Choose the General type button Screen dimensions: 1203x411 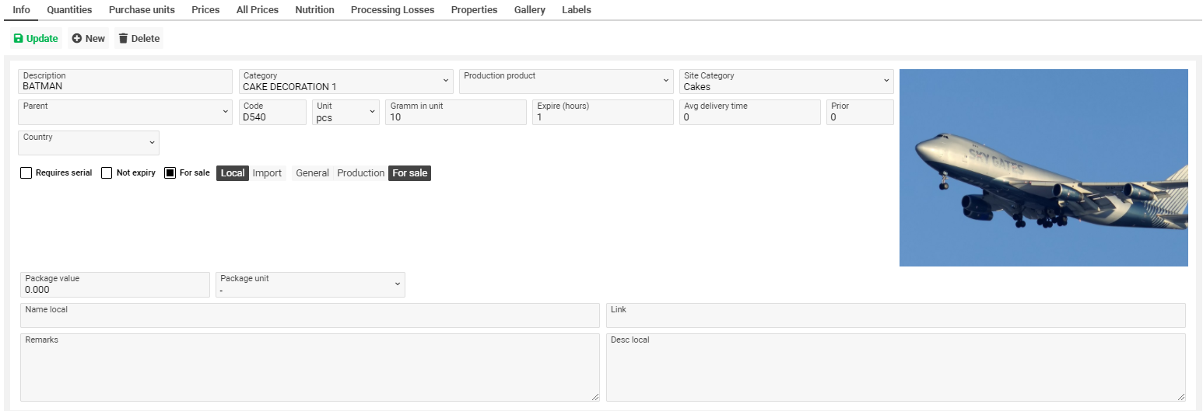pos(312,173)
